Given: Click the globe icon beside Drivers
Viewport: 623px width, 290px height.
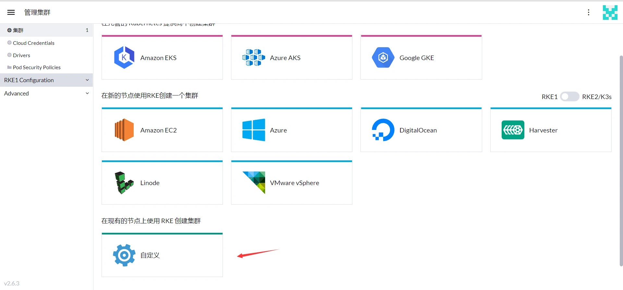Looking at the screenshot, I should coord(9,55).
